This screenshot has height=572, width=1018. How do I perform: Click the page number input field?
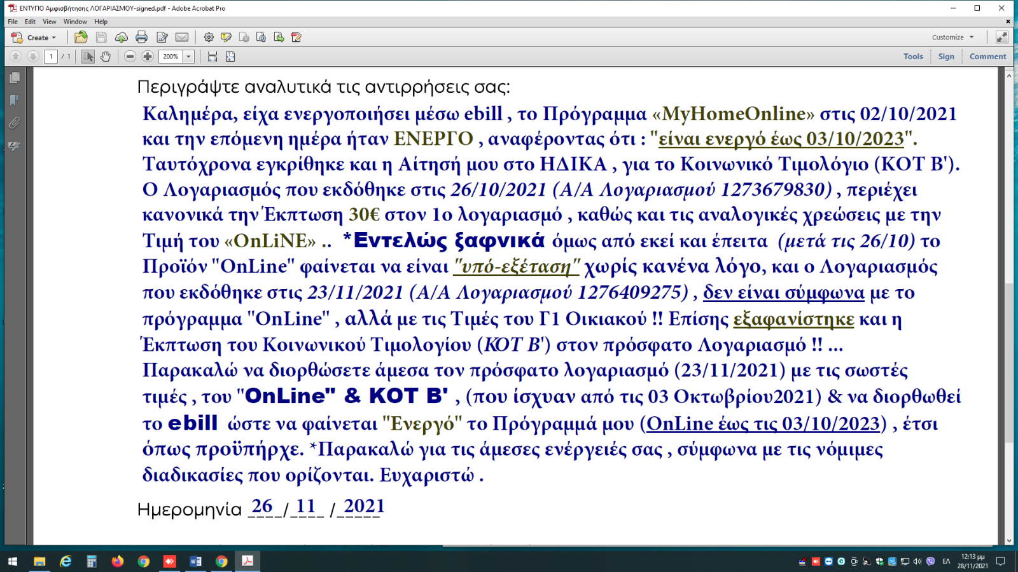pyautogui.click(x=51, y=57)
